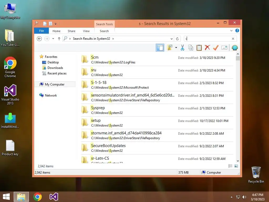Switch to the Share ribbon tab

point(71,31)
